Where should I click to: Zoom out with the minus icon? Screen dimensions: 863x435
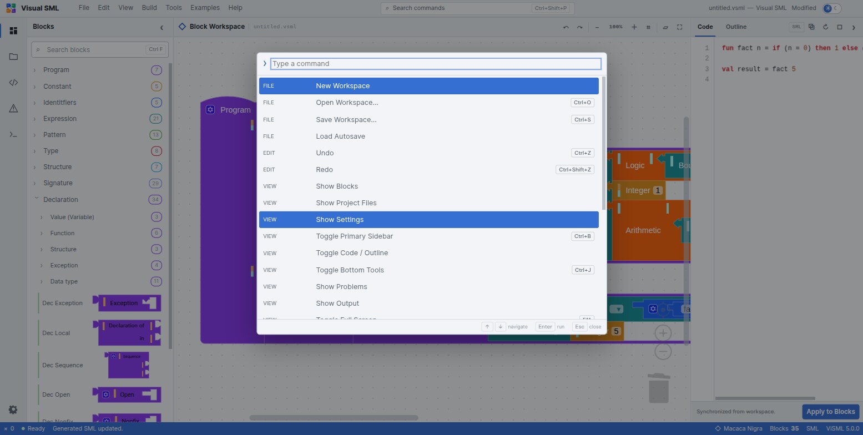(597, 27)
